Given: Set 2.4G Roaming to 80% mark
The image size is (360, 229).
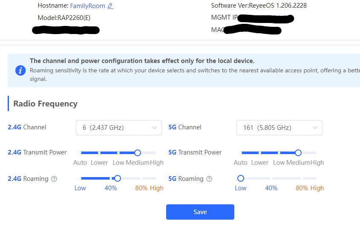Looking at the screenshot, I should pos(141,178).
